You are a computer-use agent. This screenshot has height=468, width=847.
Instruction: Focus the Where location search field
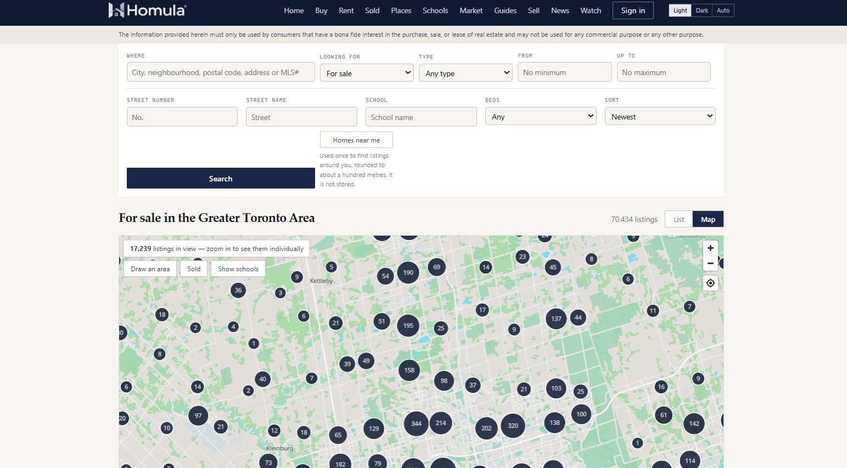pyautogui.click(x=221, y=72)
